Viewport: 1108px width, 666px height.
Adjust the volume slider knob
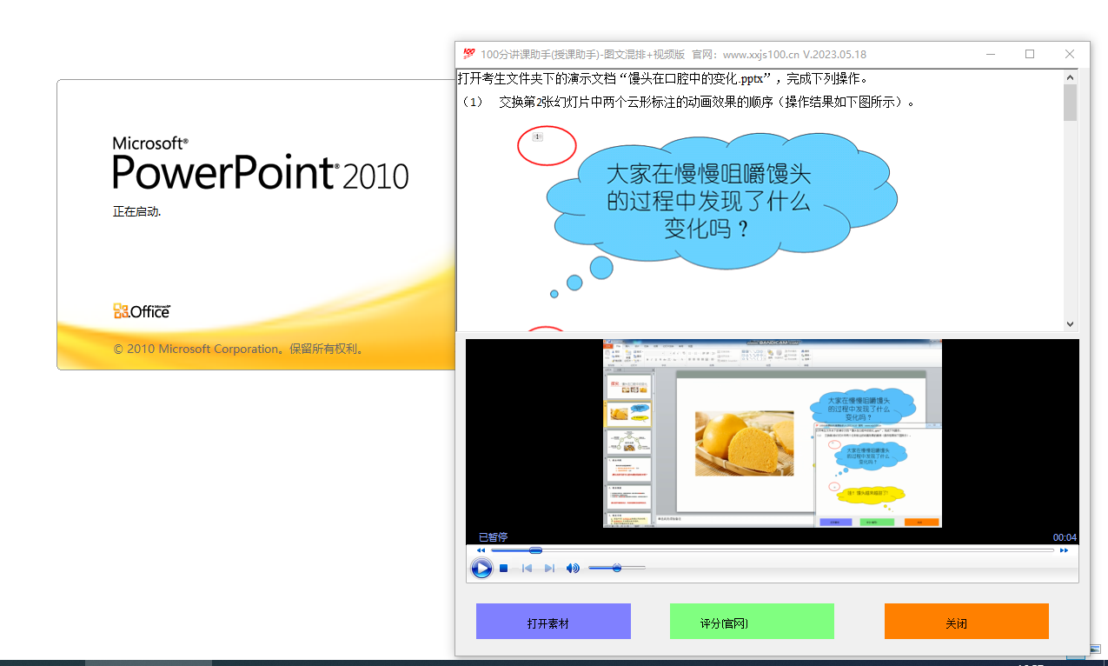[616, 568]
